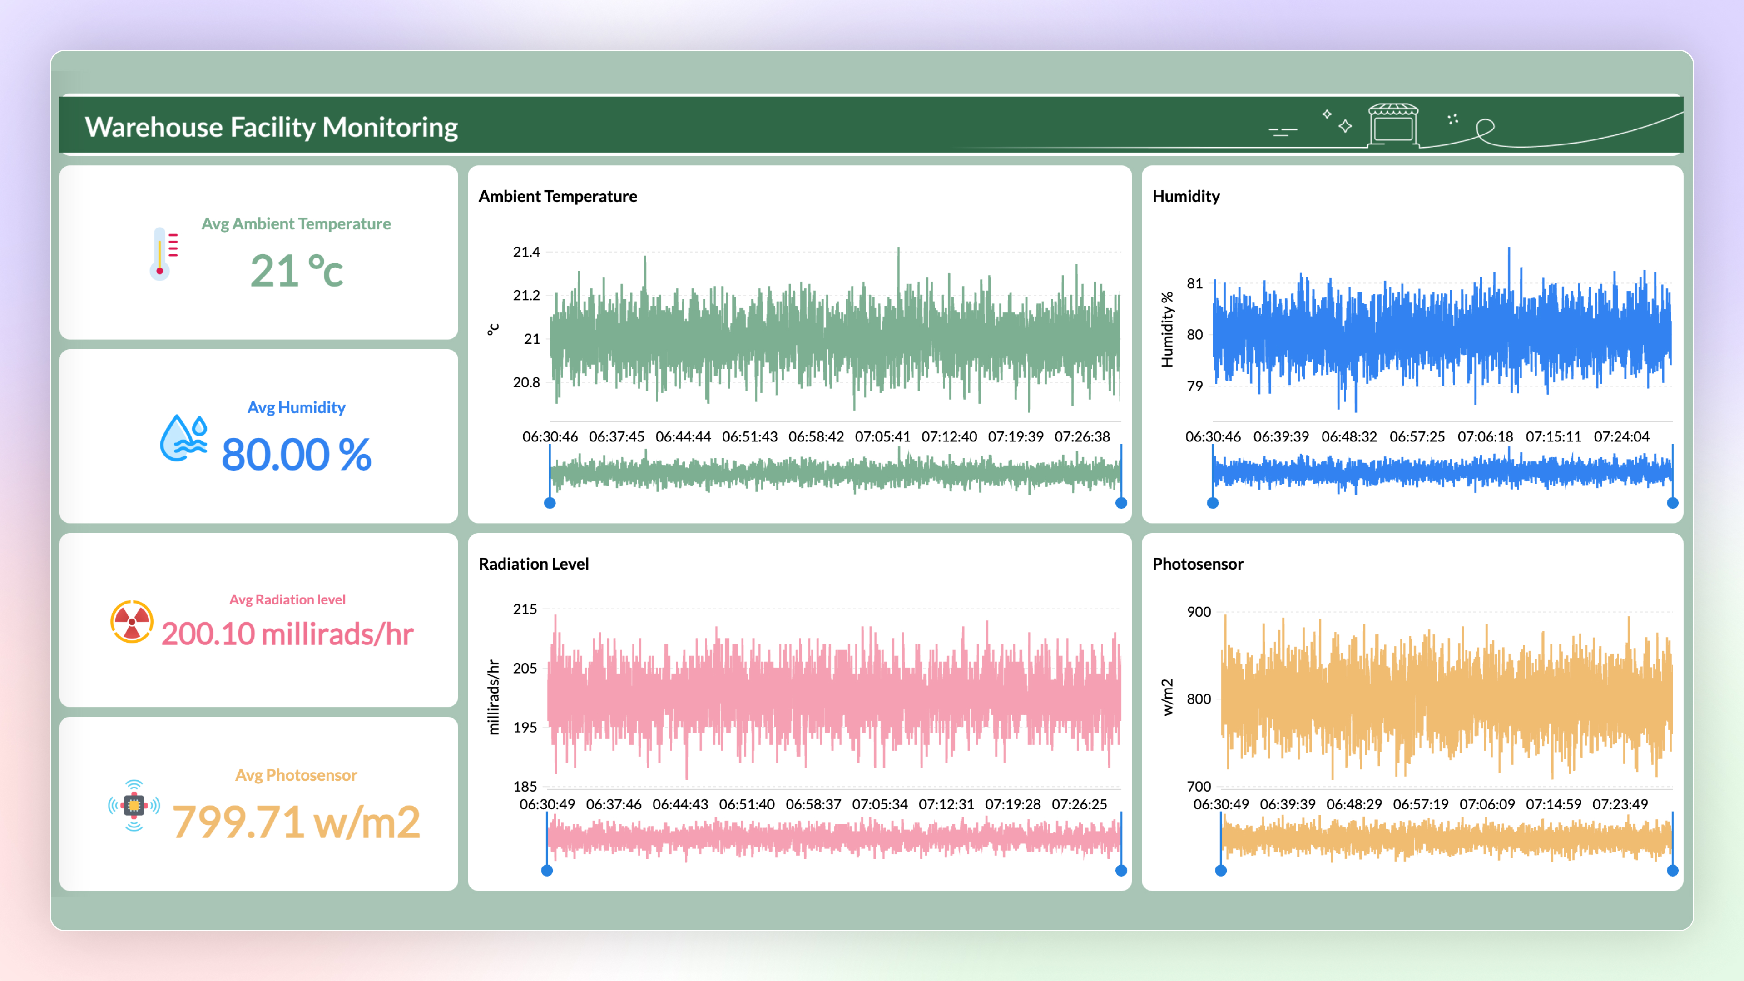Click the 80.00 % humidity value
The width and height of the screenshot is (1744, 981).
point(296,454)
